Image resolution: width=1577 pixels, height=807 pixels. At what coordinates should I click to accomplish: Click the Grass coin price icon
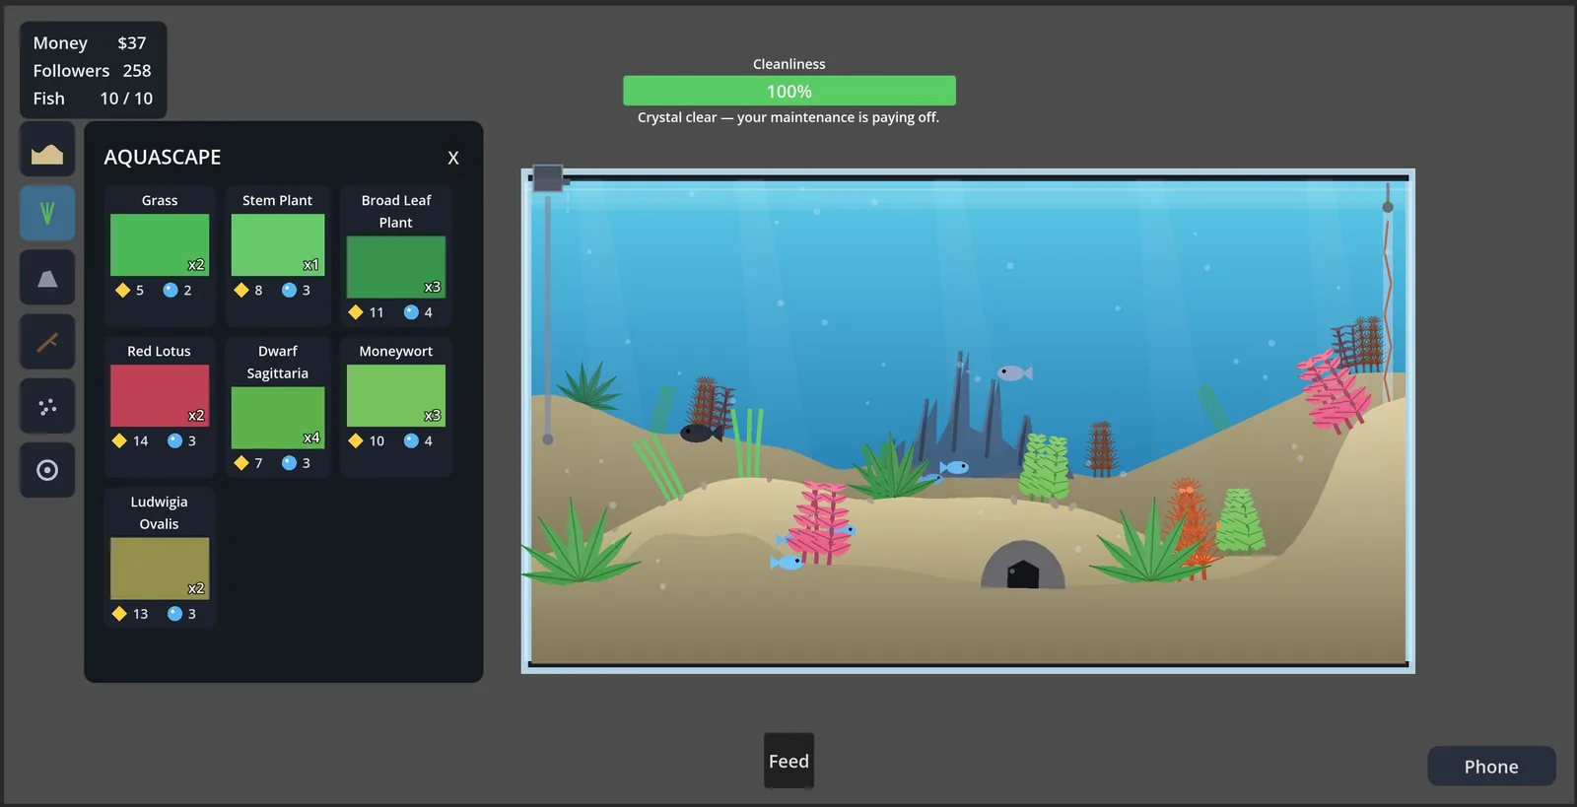(x=123, y=290)
